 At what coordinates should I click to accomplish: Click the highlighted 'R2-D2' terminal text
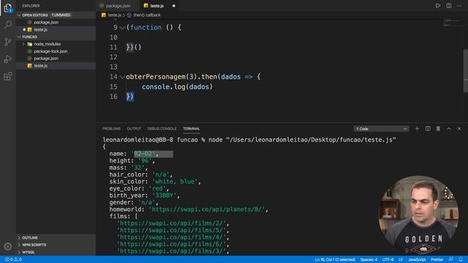(x=143, y=154)
